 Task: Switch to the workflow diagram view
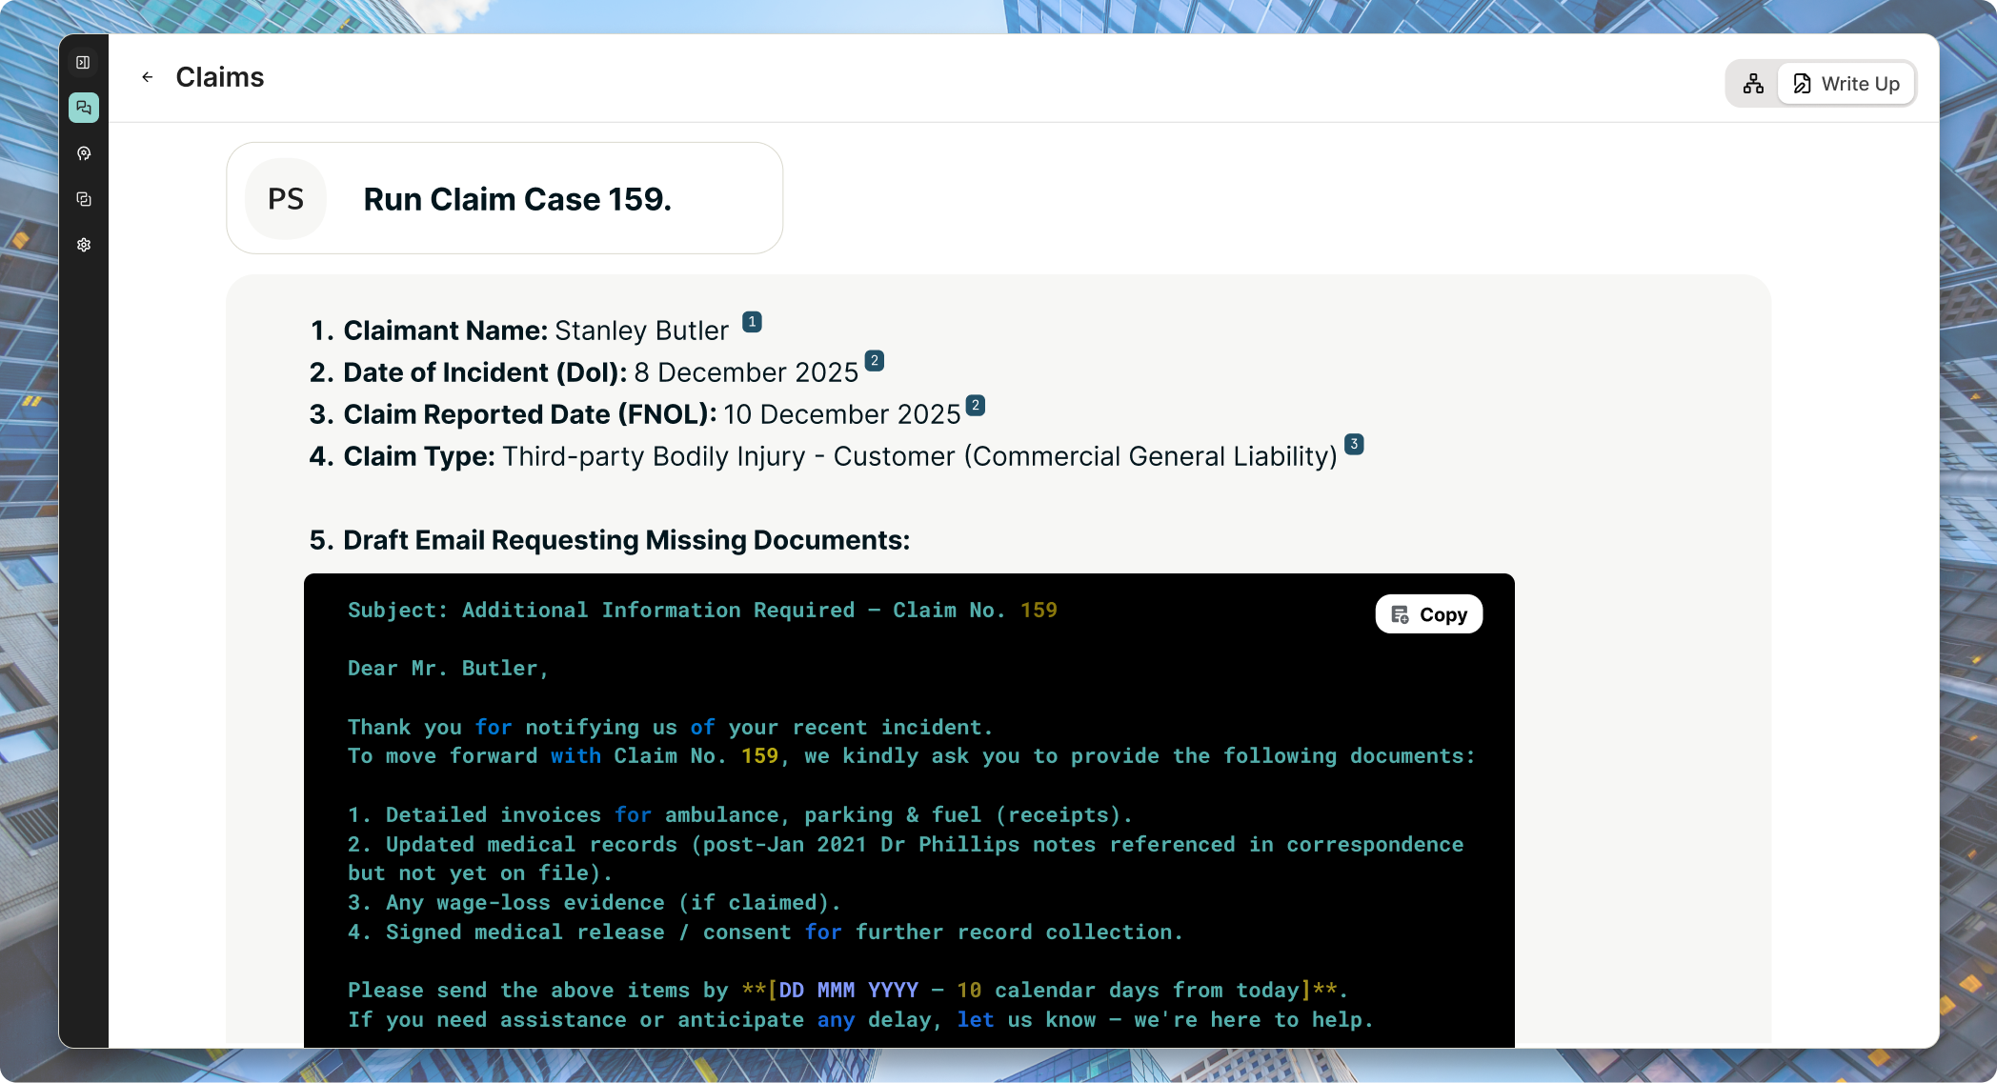[x=1753, y=84]
